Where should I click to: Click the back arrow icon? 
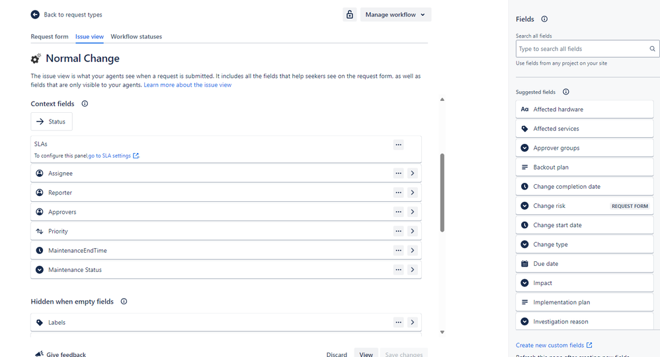[35, 15]
